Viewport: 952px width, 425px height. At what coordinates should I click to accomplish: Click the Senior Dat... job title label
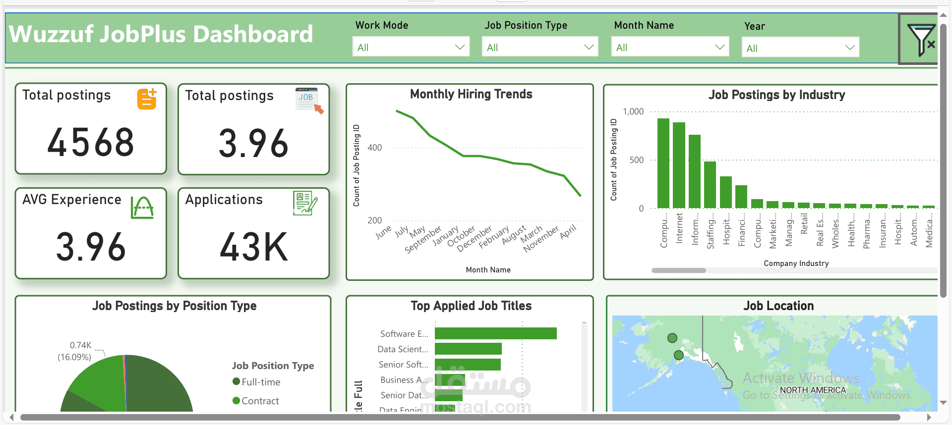point(404,395)
